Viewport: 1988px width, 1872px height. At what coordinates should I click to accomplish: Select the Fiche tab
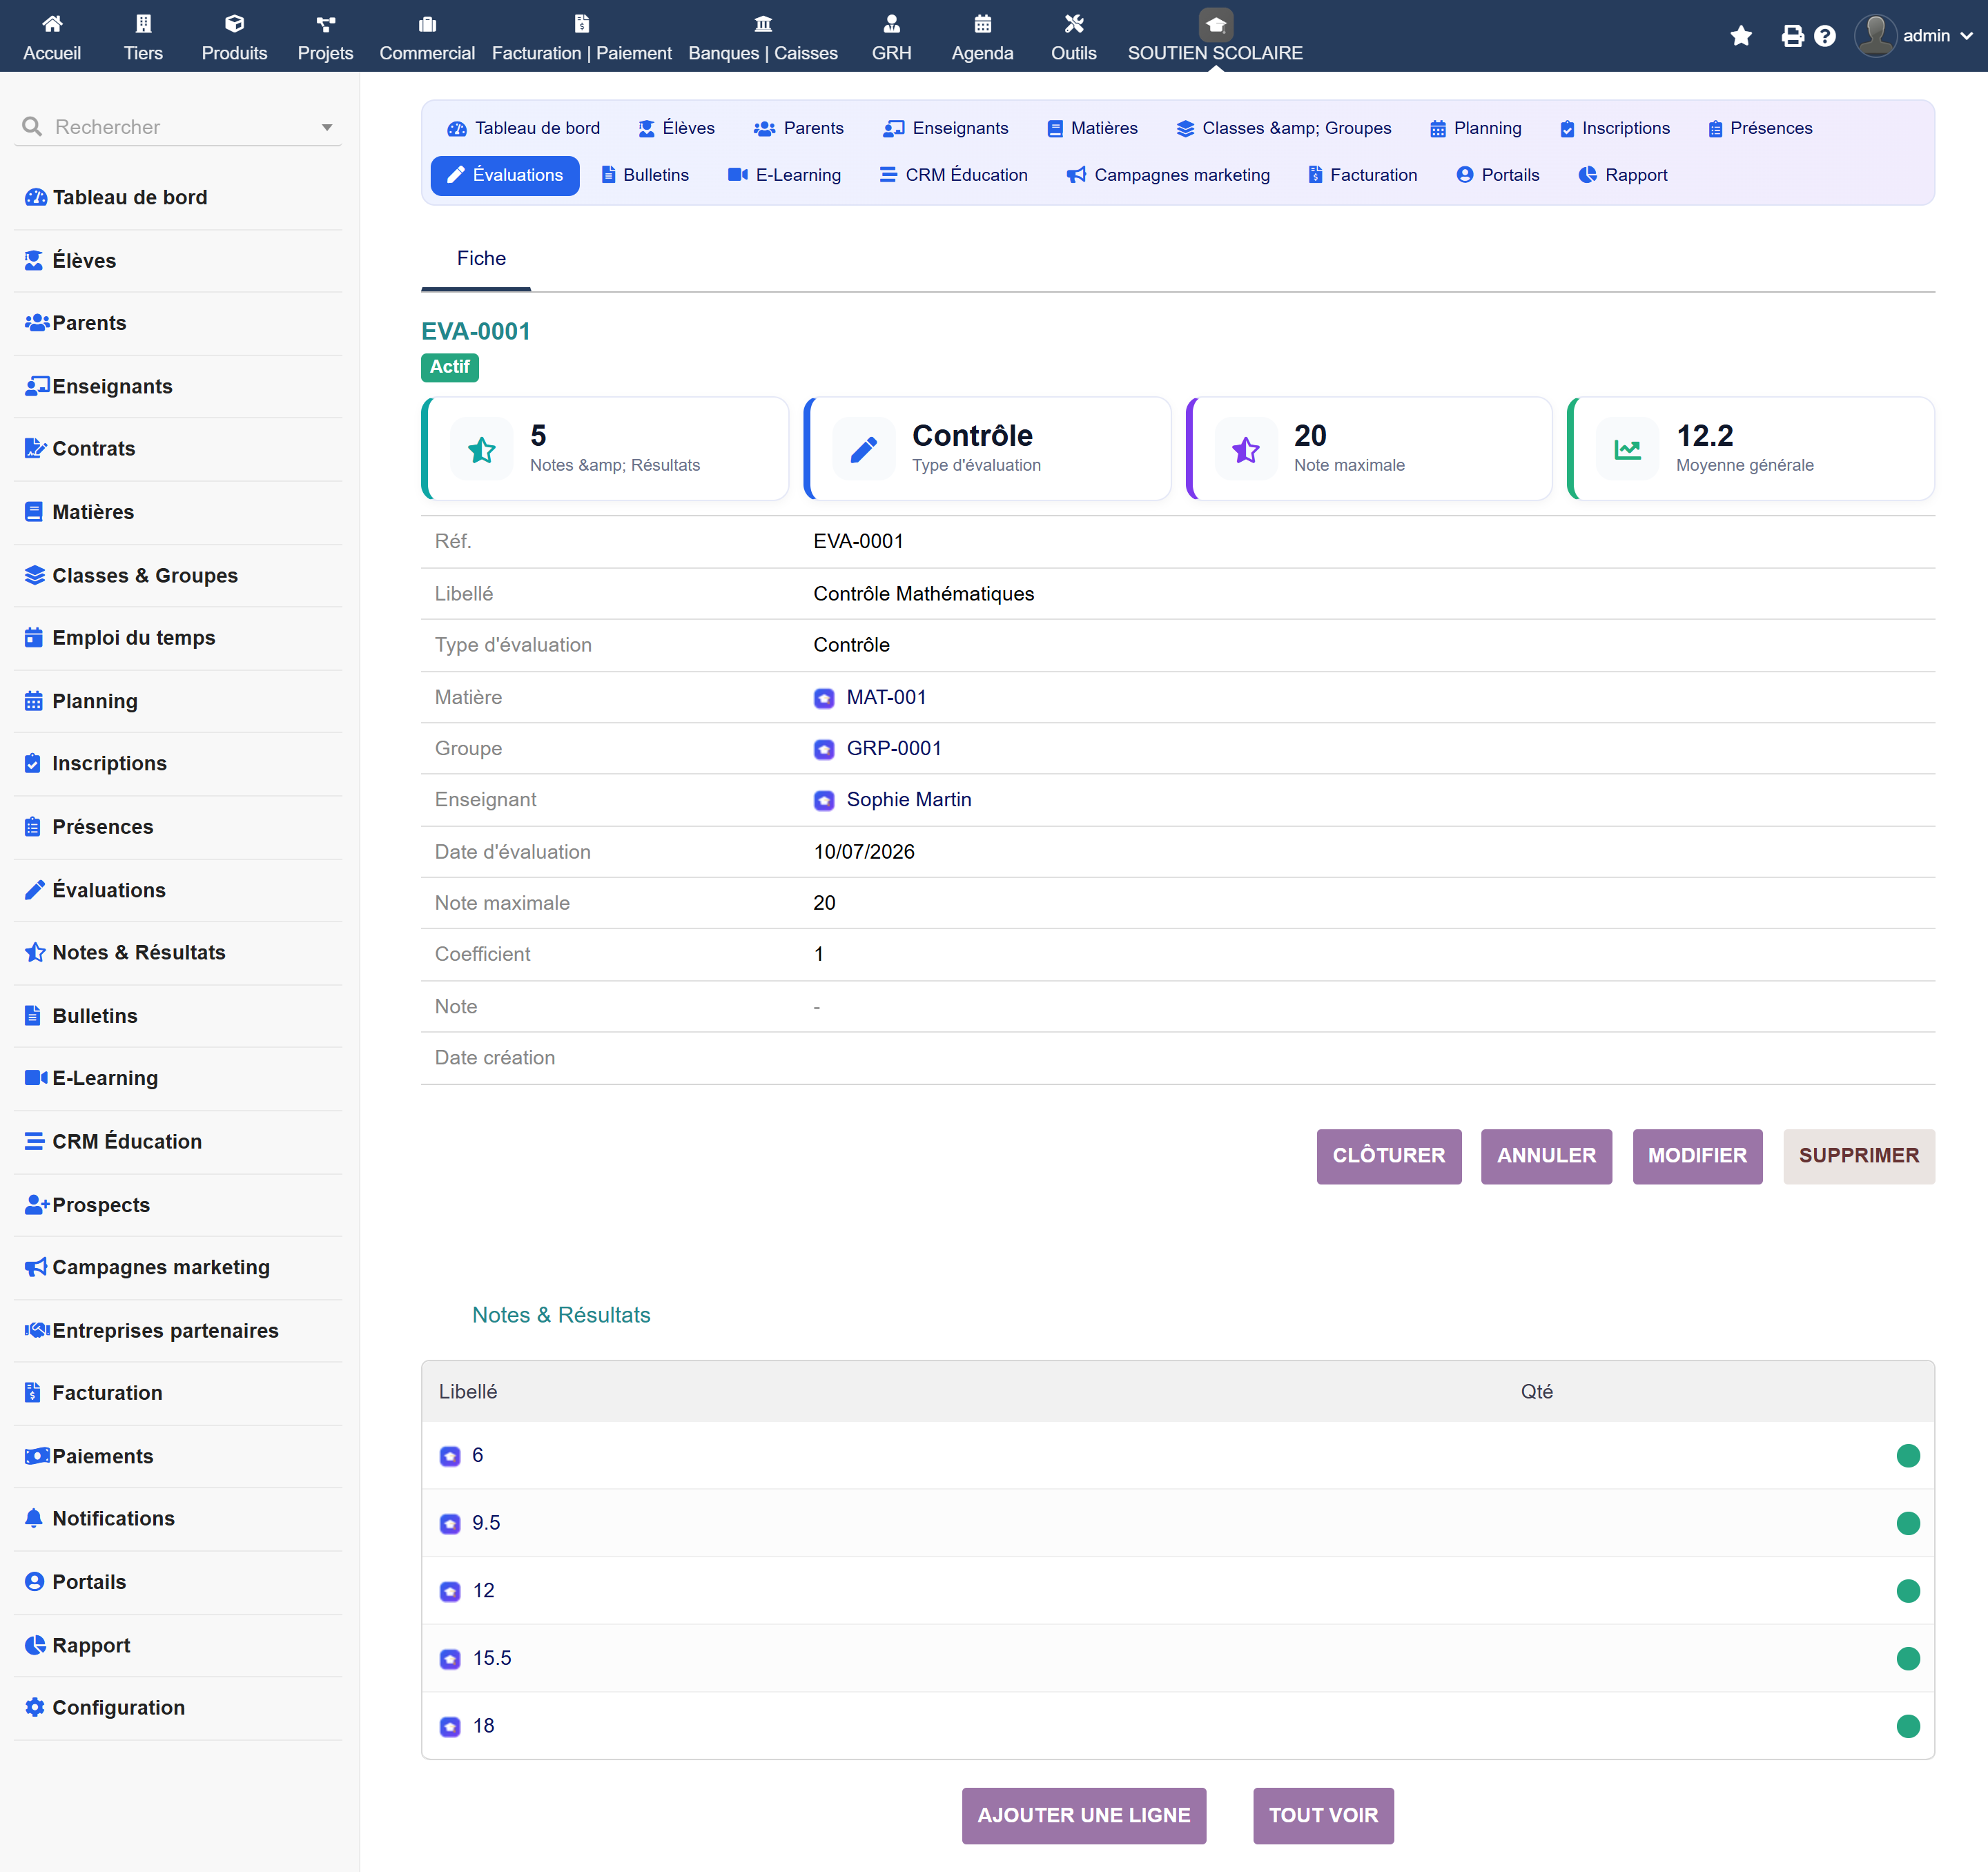pos(481,258)
